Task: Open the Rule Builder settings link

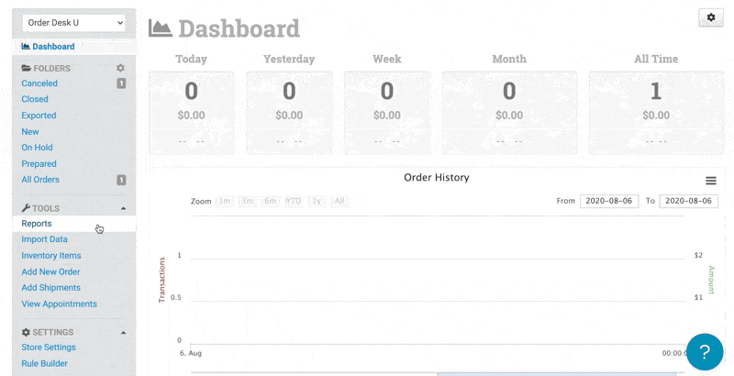Action: point(45,363)
